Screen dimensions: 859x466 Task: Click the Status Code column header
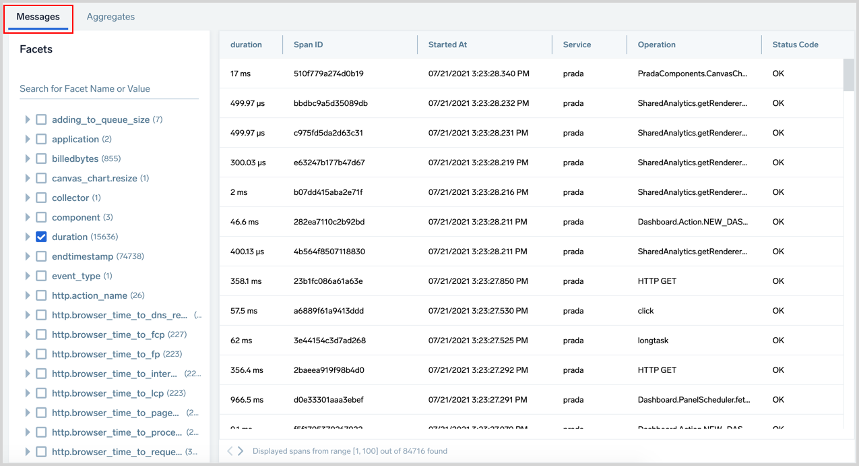pyautogui.click(x=795, y=45)
